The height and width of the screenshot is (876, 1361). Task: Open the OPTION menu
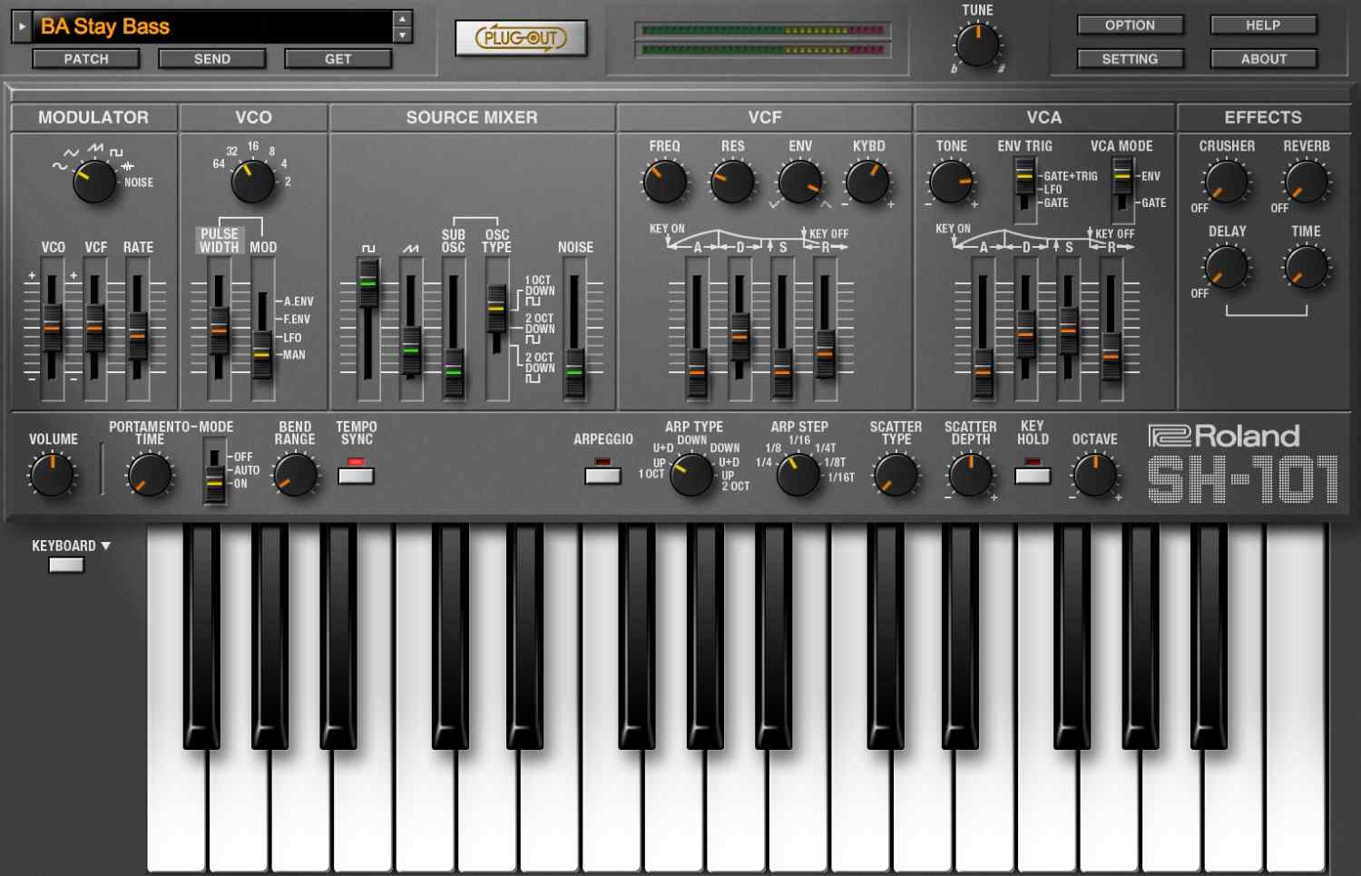click(x=1130, y=25)
